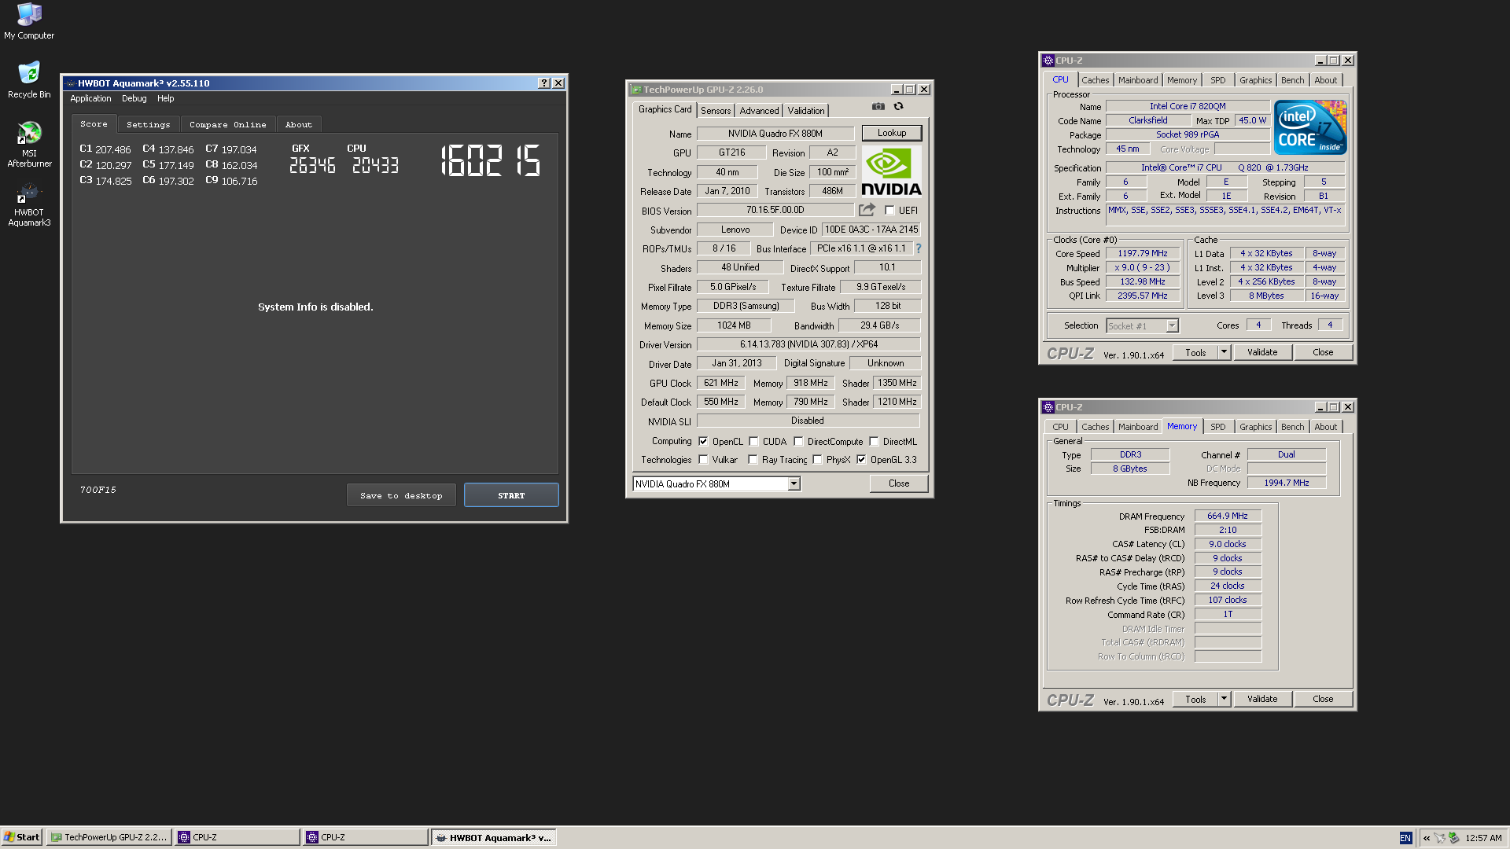Click the taskbar clock showing 12:57 AM
Image resolution: width=1510 pixels, height=849 pixels.
(x=1483, y=838)
